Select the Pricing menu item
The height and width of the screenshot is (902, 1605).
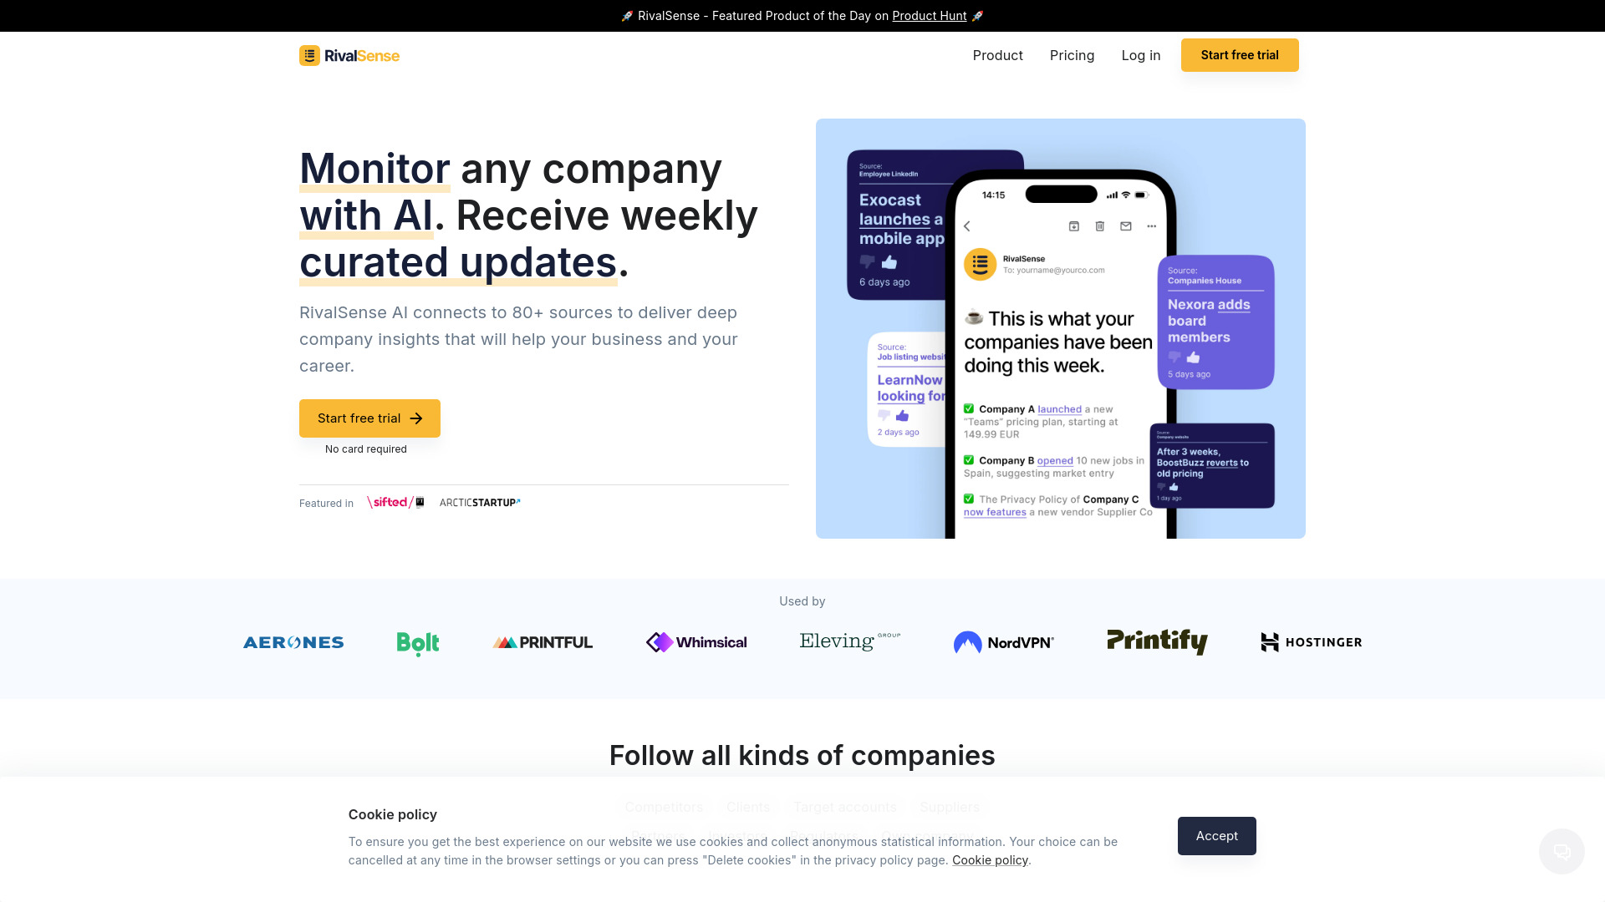coord(1072,55)
